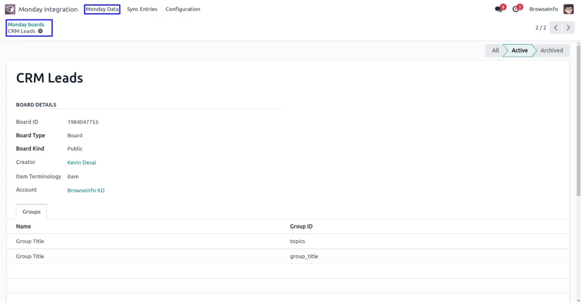Go to the previous record arrow

coord(556,27)
